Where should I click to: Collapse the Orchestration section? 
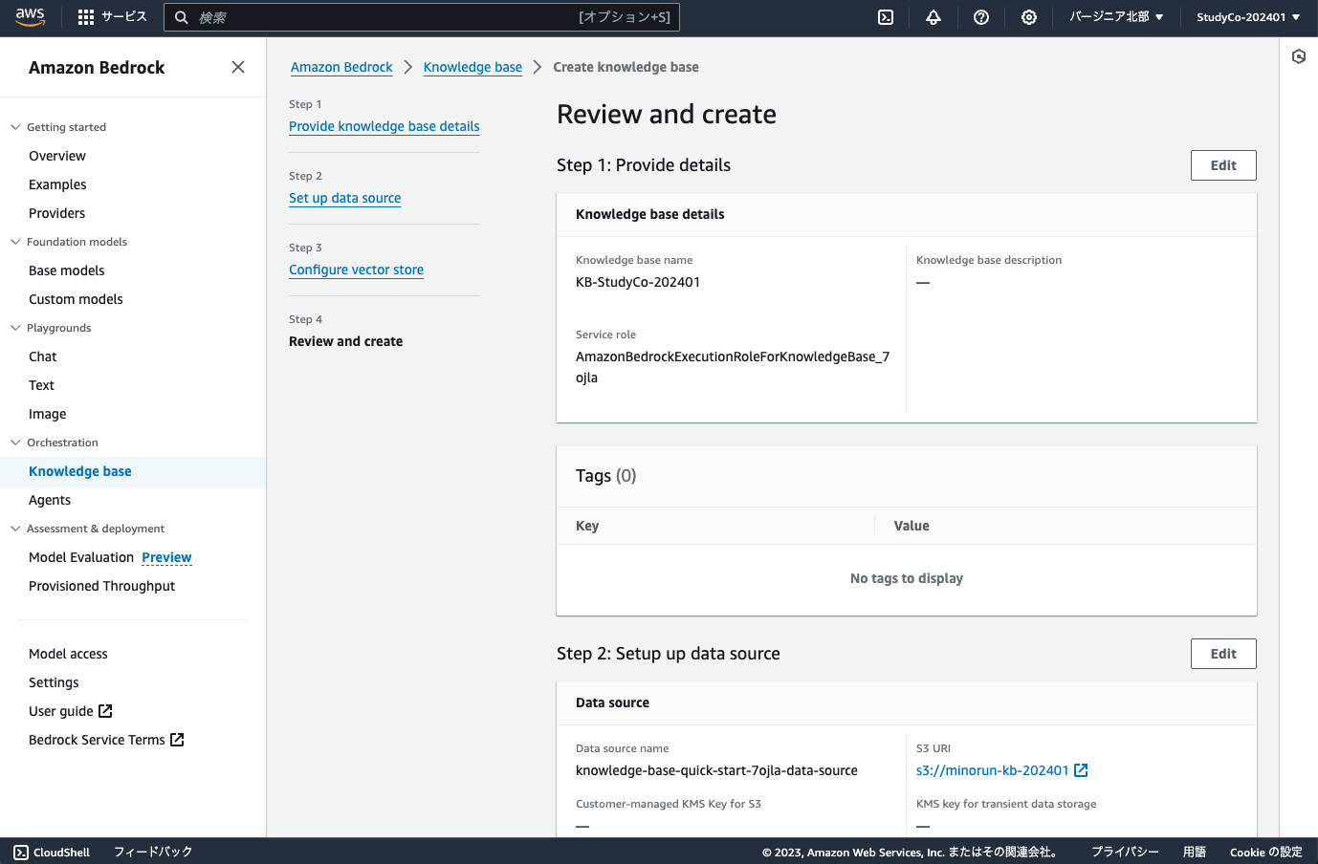coord(14,442)
